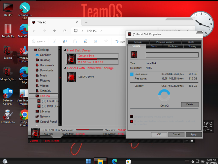The width and height of the screenshot is (218, 164).
Task: Open Windows Start button
Action: tap(88, 161)
